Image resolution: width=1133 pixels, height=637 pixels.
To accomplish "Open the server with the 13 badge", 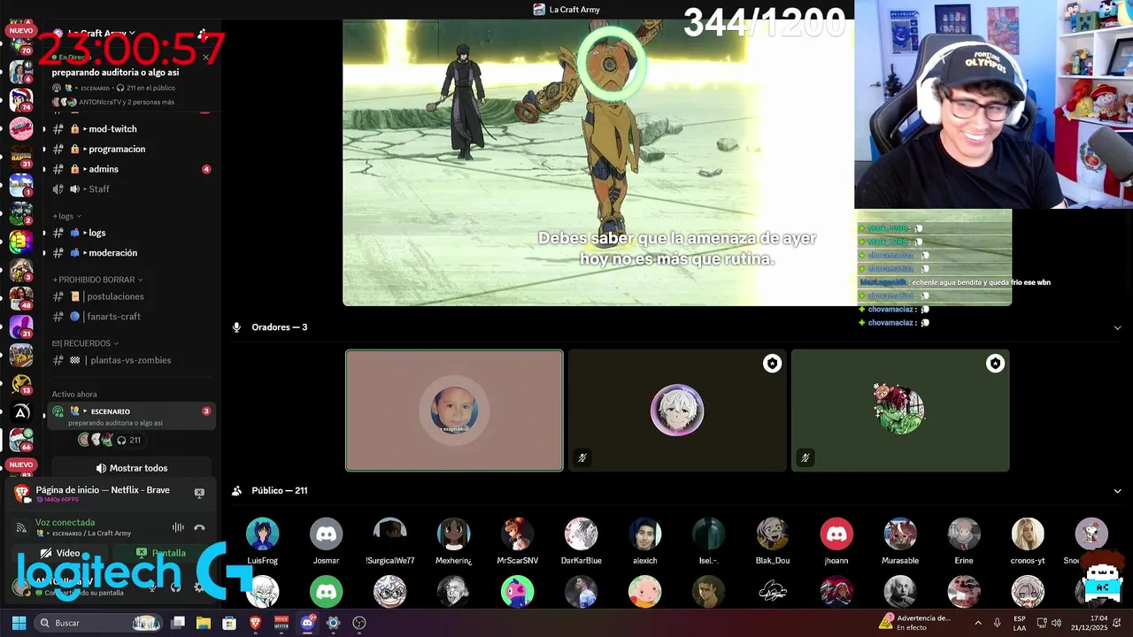I will point(20,383).
